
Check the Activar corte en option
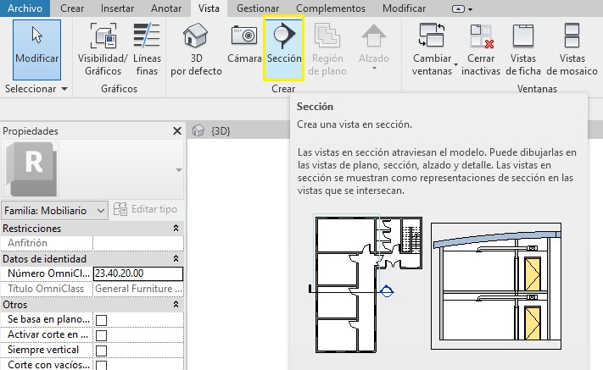tap(102, 335)
